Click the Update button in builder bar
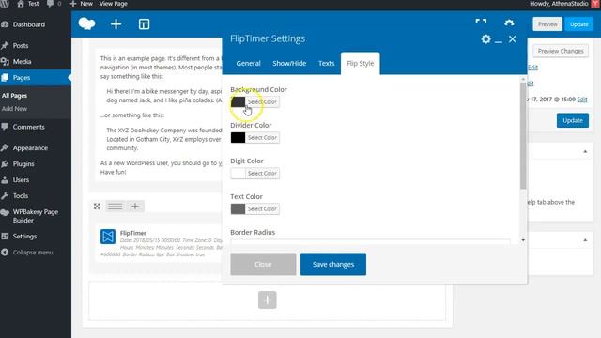This screenshot has height=338, width=601. (578, 24)
